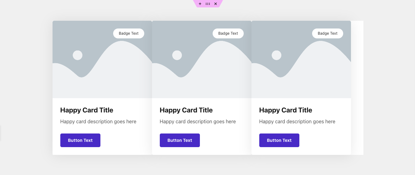Click the middle card's description text
This screenshot has height=175, width=415.
coord(198,122)
